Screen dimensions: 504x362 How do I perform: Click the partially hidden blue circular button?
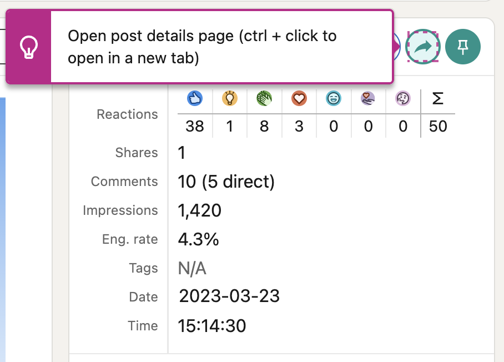396,47
